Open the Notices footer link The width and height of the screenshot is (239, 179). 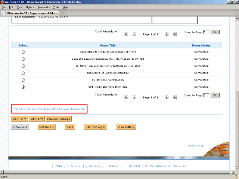coord(114,166)
